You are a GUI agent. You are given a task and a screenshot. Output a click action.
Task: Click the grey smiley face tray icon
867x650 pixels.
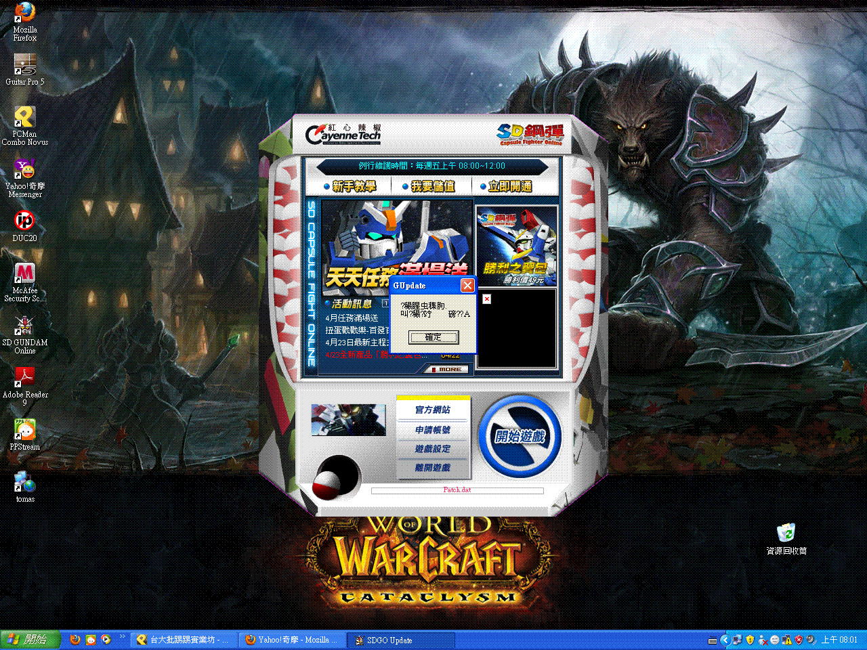point(775,640)
